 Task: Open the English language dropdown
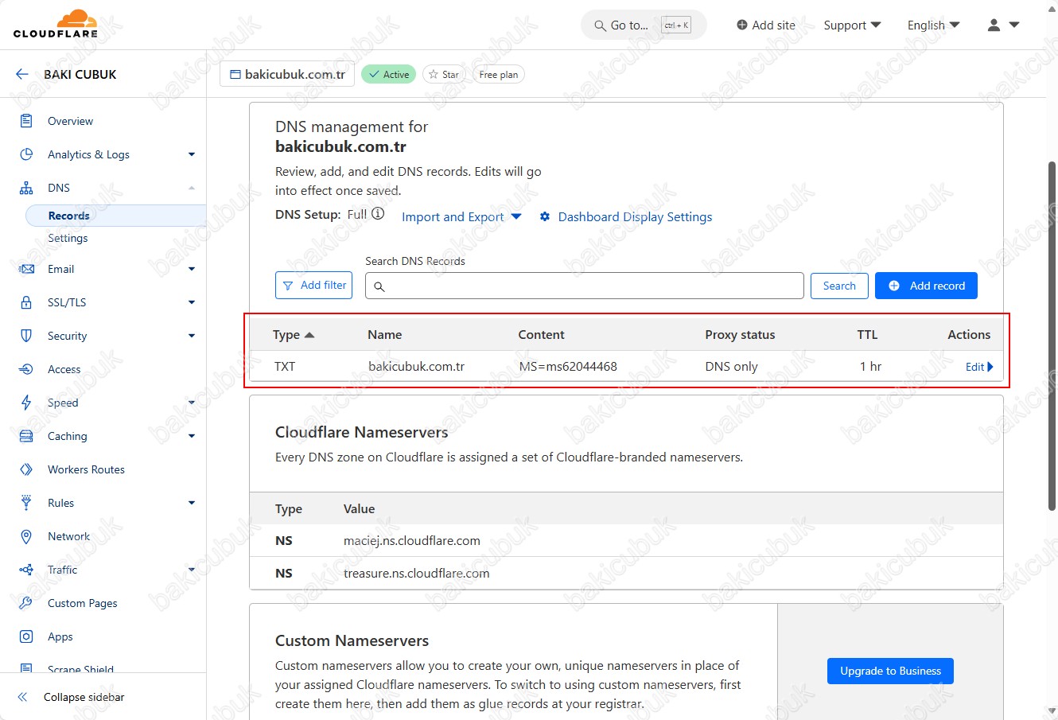tap(933, 25)
